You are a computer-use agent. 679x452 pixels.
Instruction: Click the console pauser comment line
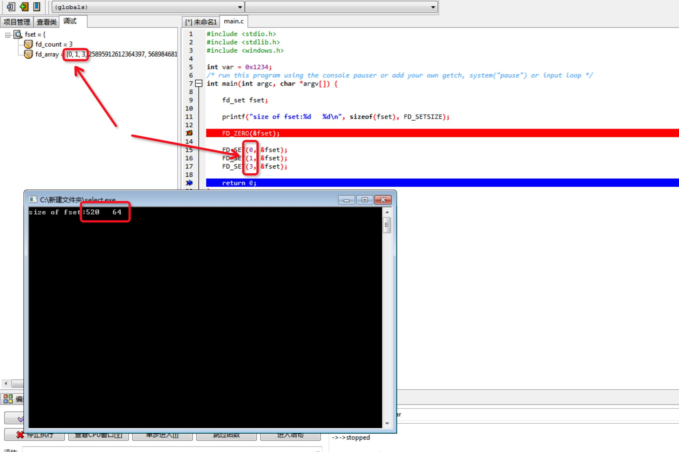(x=400, y=75)
